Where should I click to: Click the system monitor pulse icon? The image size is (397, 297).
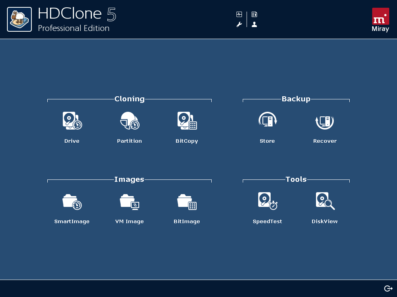tap(239, 15)
